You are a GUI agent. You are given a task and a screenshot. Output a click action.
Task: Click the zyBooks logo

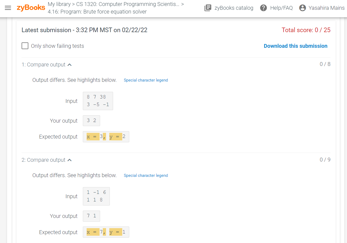pyautogui.click(x=31, y=8)
